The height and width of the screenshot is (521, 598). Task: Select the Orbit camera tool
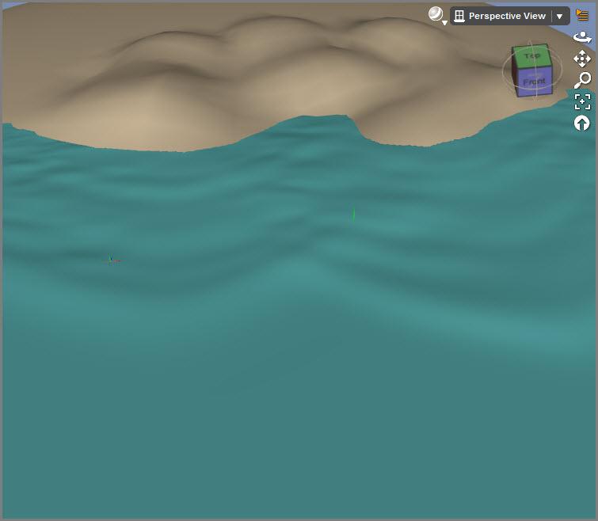click(582, 37)
